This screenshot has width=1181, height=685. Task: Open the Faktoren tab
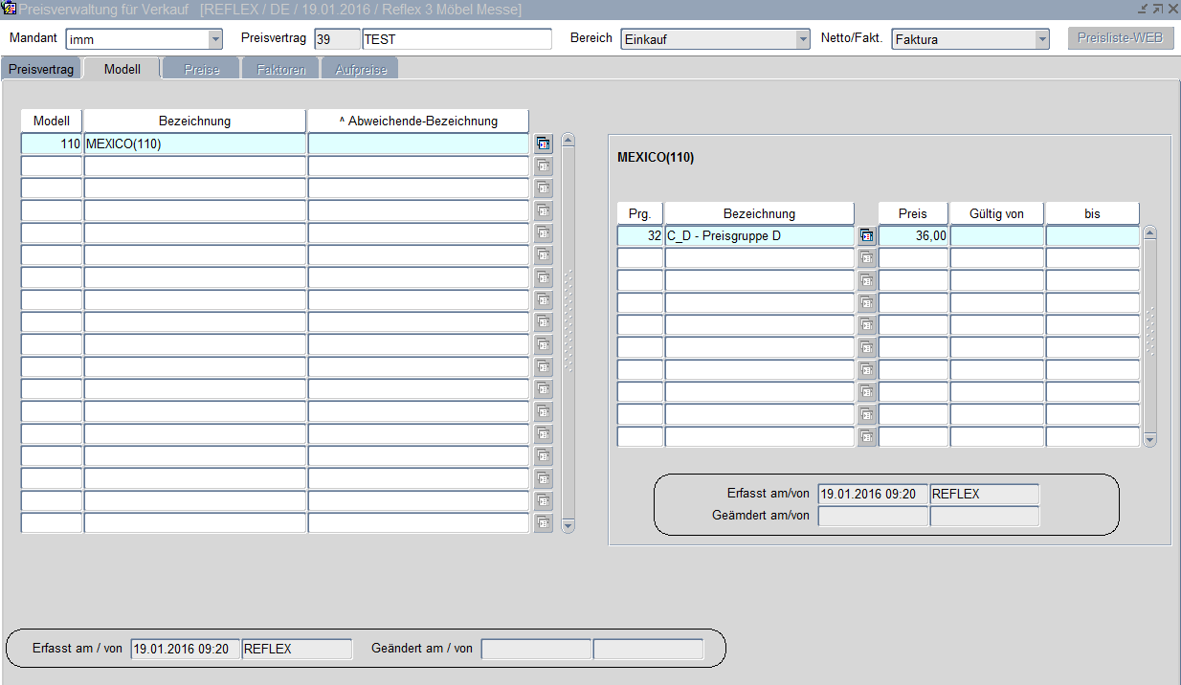280,70
